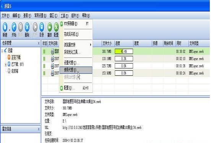Sort by the 用时 column header
The image size is (211, 143).
pos(182,43)
